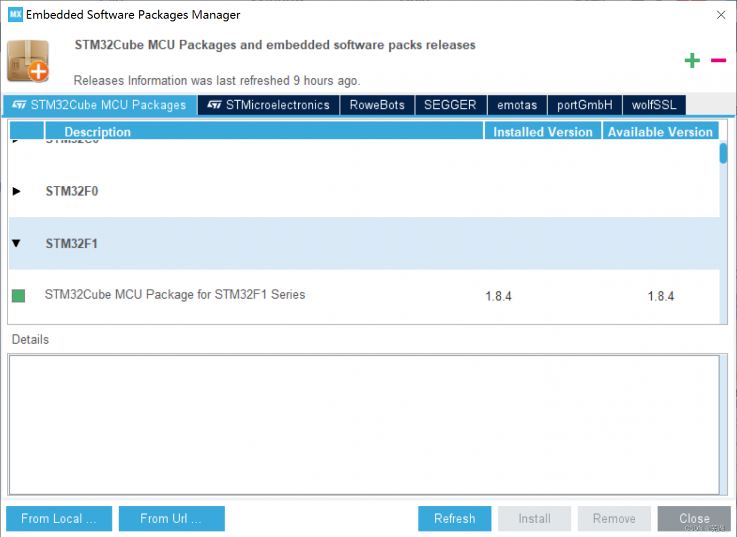
Task: Click the Refresh button
Action: tap(455, 519)
